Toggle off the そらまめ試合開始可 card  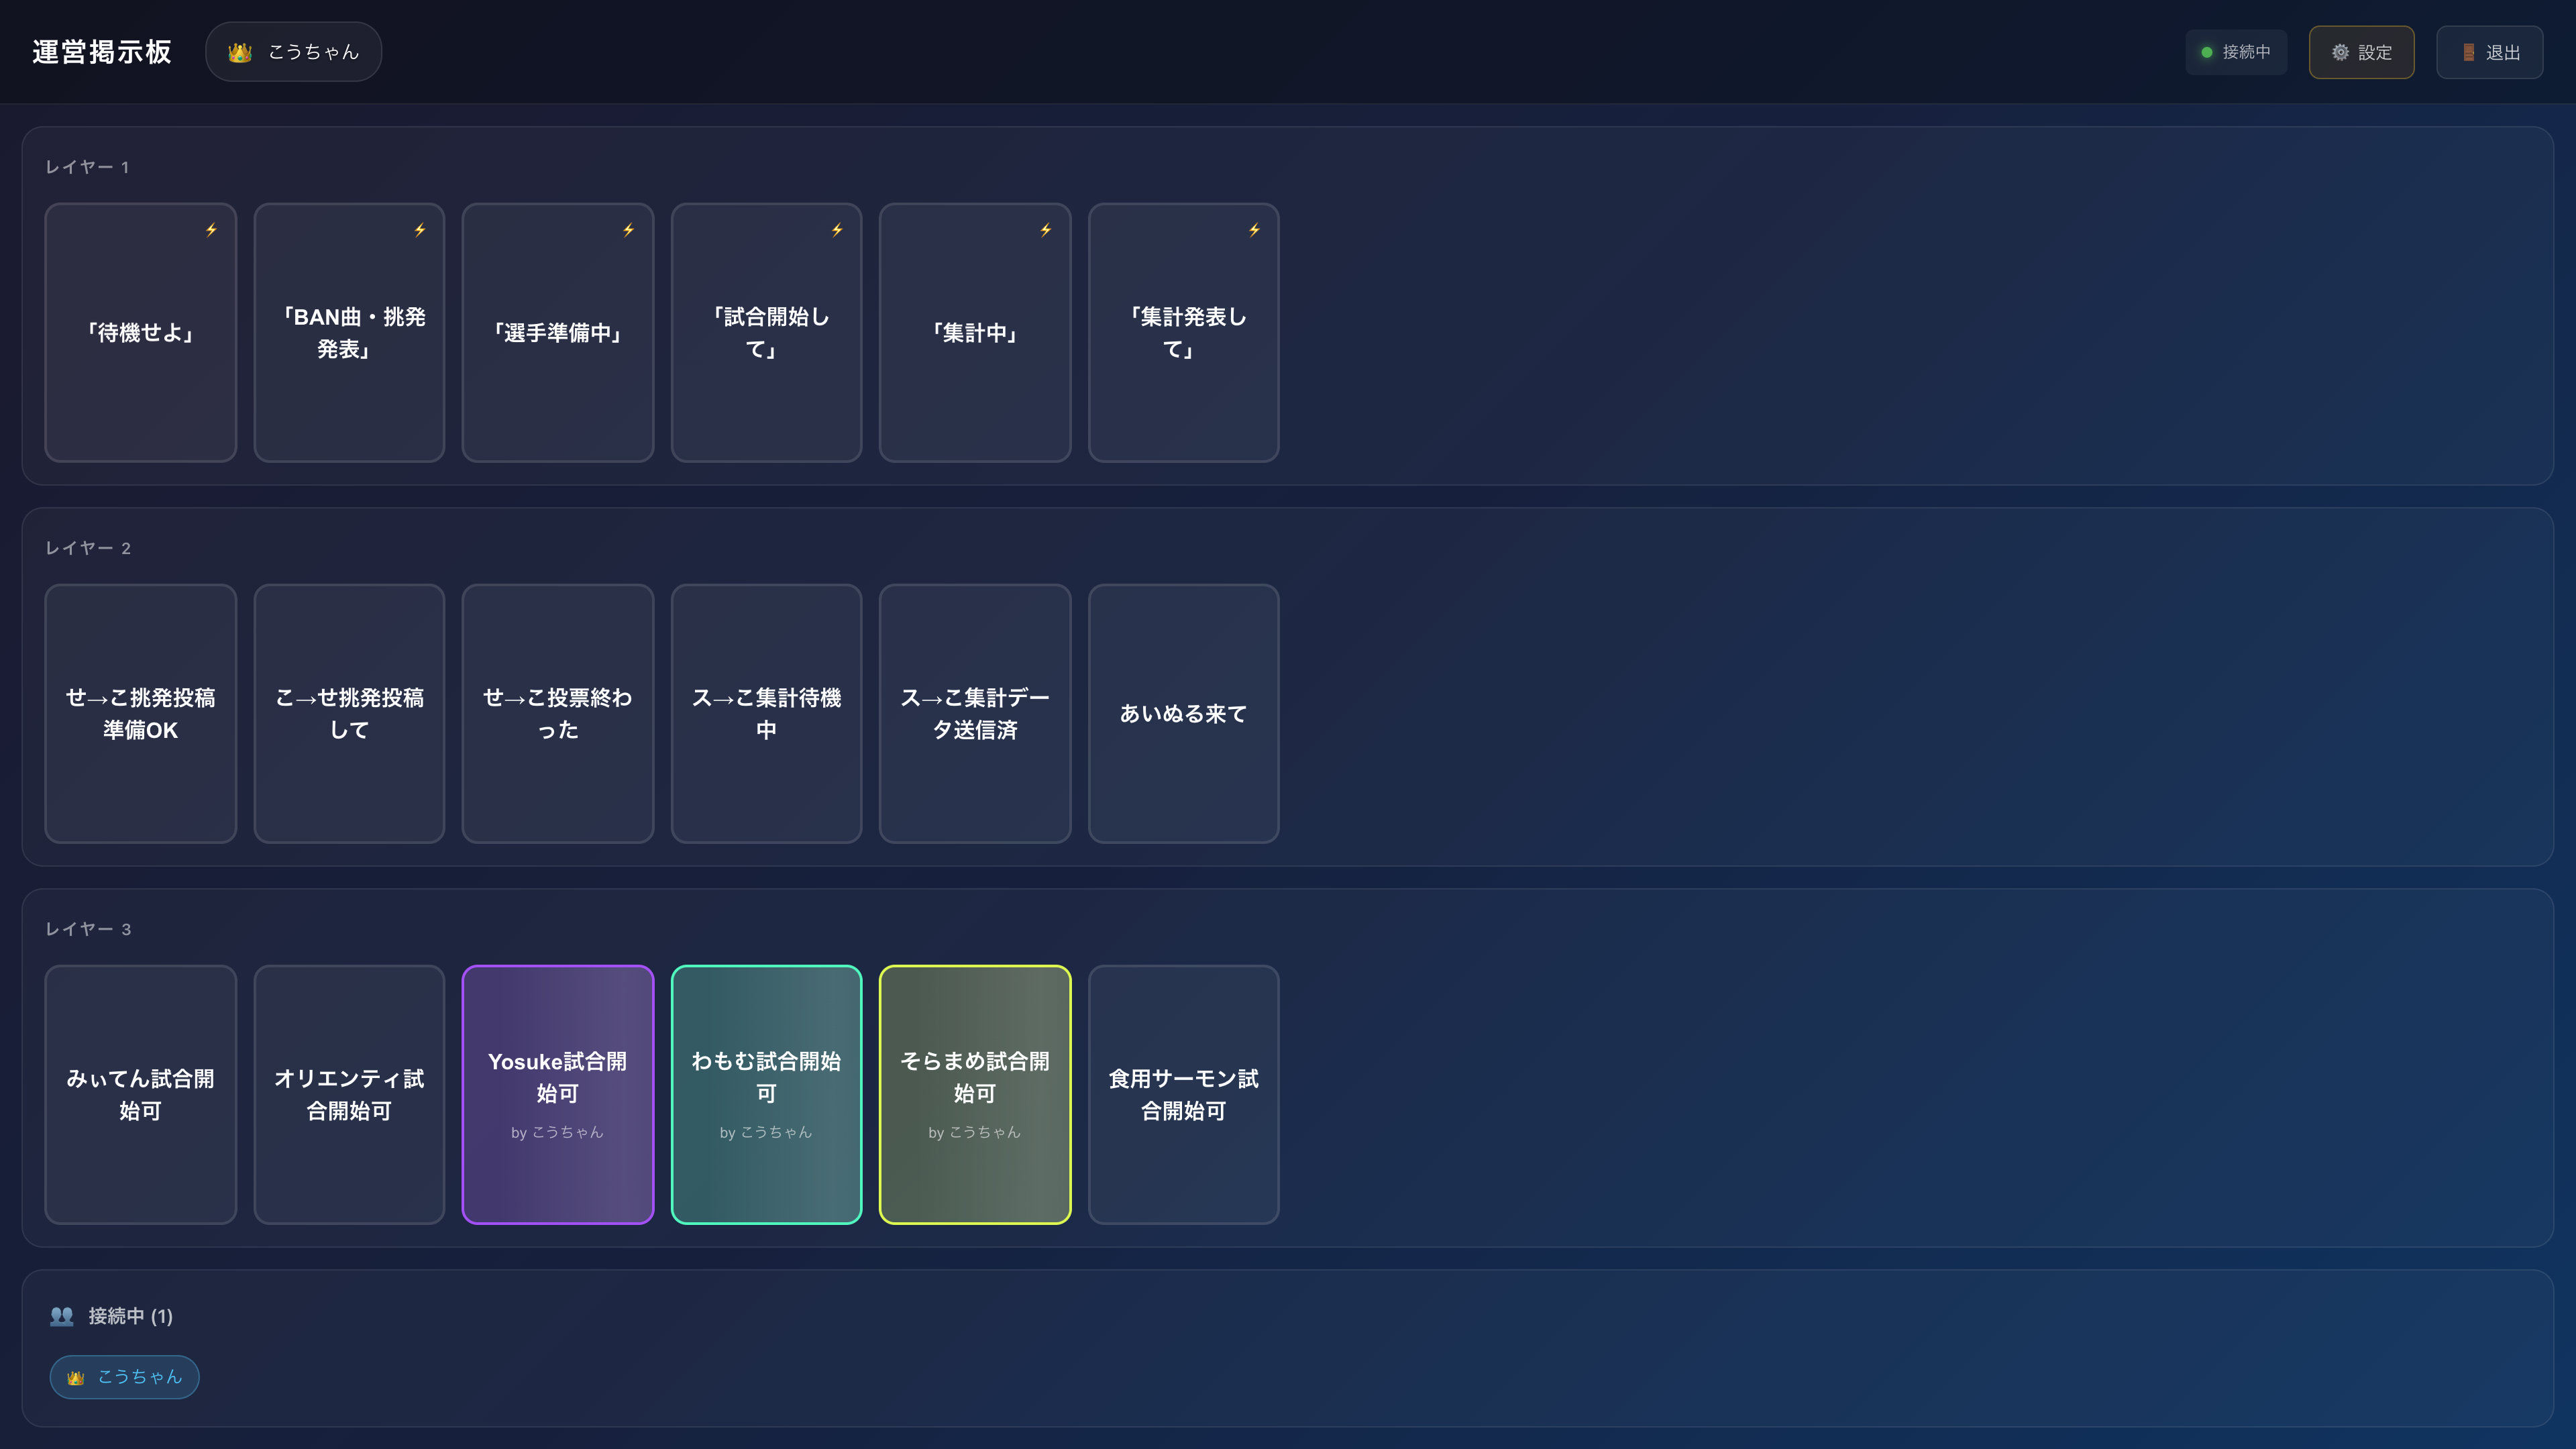tap(974, 1094)
